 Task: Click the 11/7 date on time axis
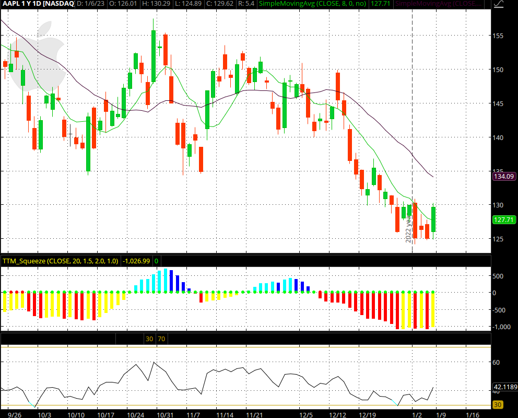tap(193, 415)
